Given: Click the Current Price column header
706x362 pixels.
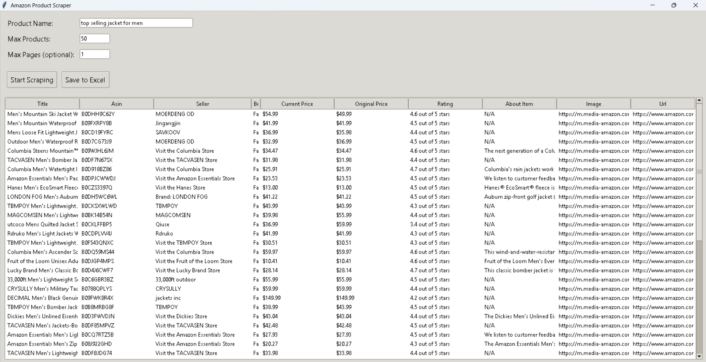Looking at the screenshot, I should 297,104.
